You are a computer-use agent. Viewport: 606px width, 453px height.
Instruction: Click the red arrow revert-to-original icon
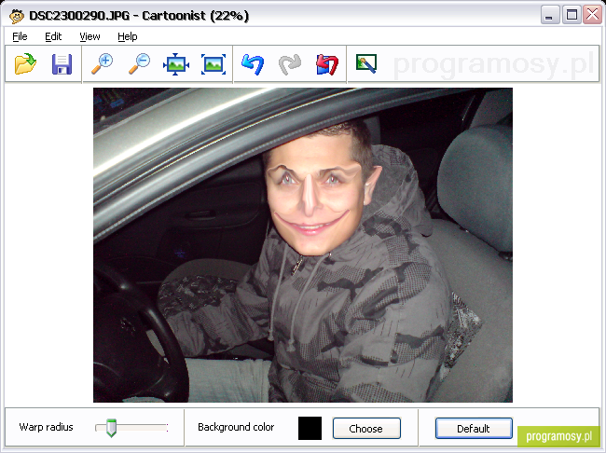click(327, 64)
